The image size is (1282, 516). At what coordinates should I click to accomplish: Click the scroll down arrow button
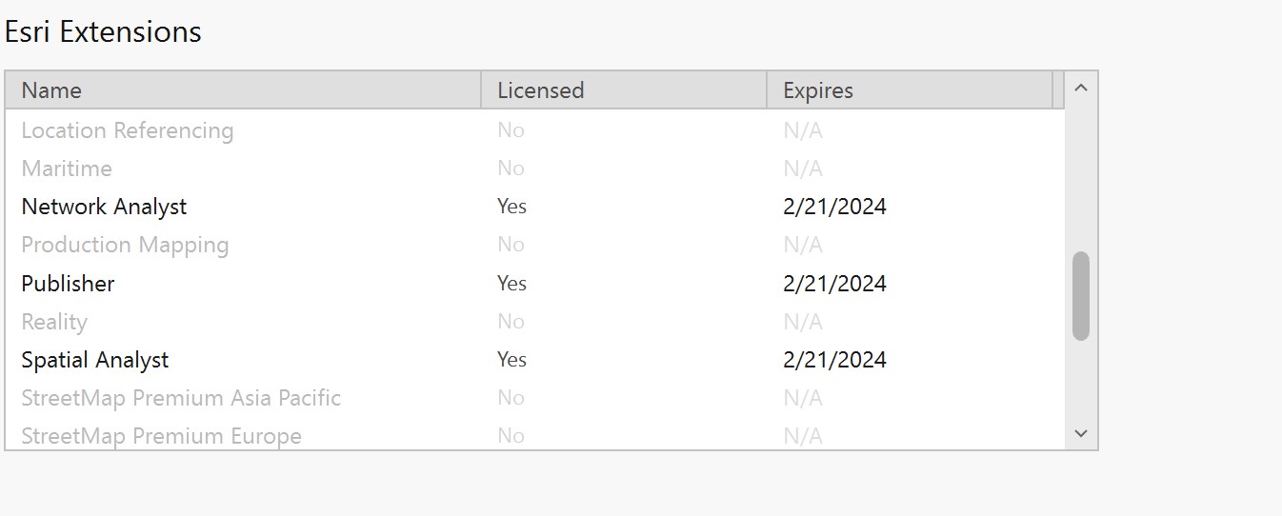click(x=1080, y=433)
